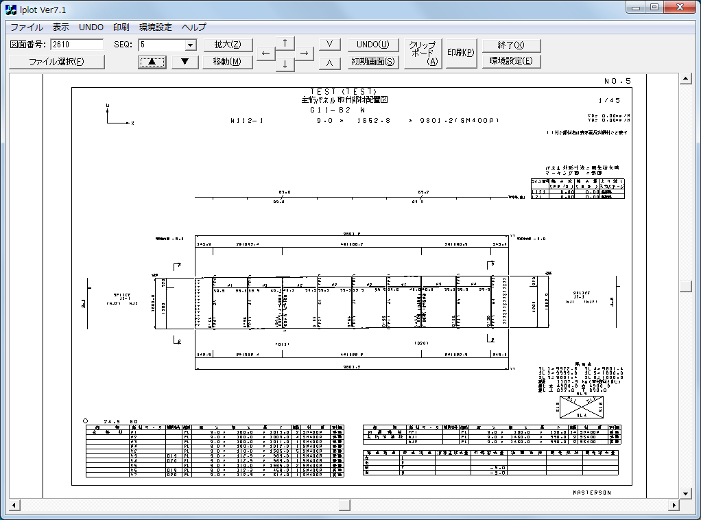Click the pan down arrow button
Image resolution: width=701 pixels, height=520 pixels.
[x=285, y=64]
